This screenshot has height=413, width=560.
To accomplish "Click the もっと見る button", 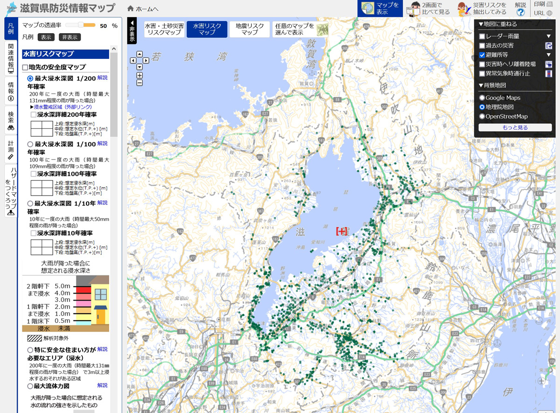I will click(x=515, y=127).
